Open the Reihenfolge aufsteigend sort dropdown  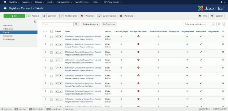pos(199,24)
